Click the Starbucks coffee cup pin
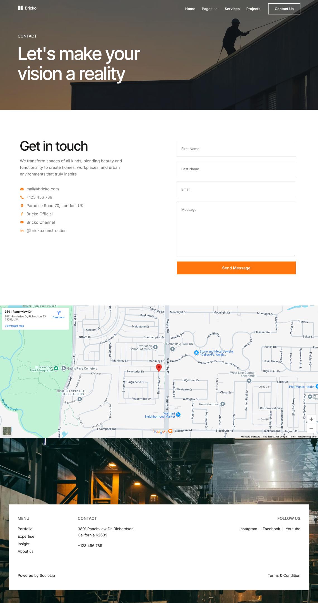The height and width of the screenshot is (603, 318). point(170,431)
